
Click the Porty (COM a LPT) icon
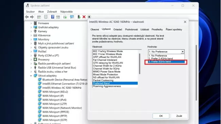35,55
